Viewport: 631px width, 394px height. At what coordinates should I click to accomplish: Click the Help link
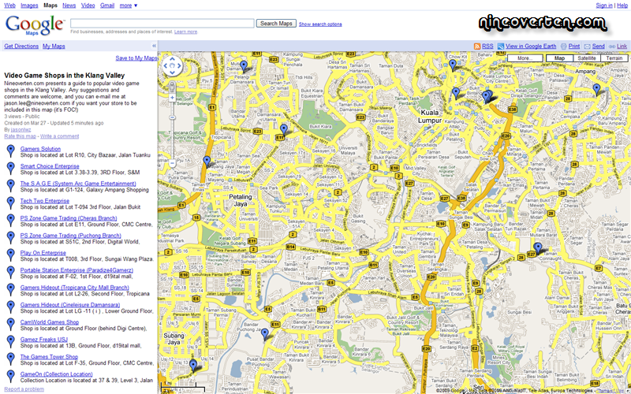(622, 6)
